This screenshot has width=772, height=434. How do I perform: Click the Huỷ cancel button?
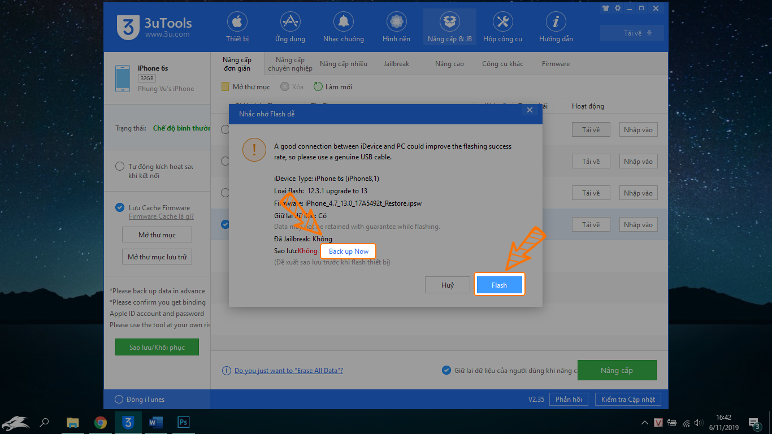[x=448, y=285]
